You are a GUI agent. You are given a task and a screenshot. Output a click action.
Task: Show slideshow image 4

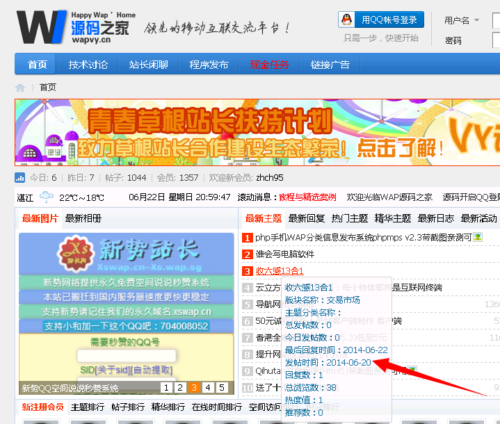click(208, 388)
